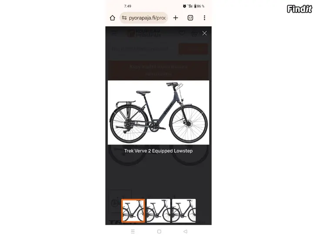Show previous image with left chevron
The width and height of the screenshot is (317, 238).
115,112
